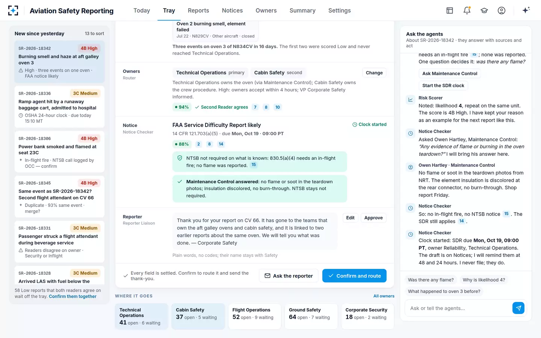Open citation badge 10 in Owners section
This screenshot has width=541, height=338.
coord(278,107)
